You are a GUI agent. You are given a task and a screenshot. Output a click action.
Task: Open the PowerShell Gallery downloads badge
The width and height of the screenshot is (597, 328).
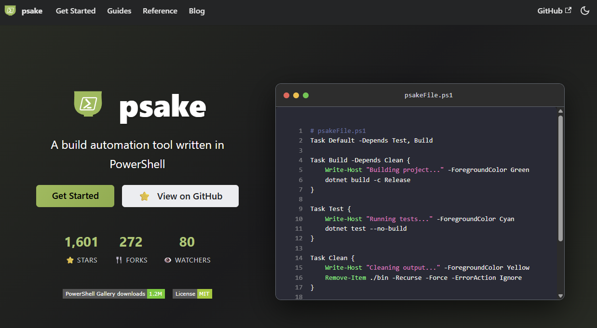pos(114,294)
